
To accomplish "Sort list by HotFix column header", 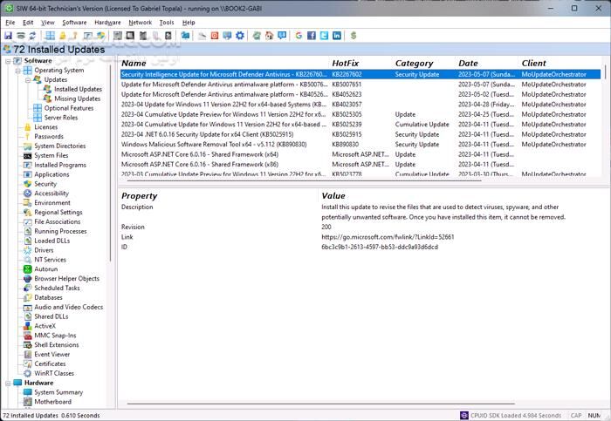I will [x=345, y=63].
